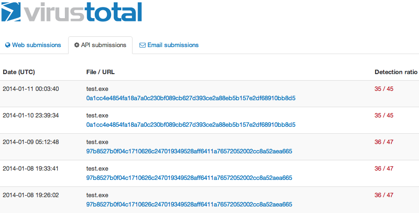This screenshot has width=419, height=213.
Task: Open hash link for 2014-01-08 19:26:02 submission
Action: (x=189, y=204)
